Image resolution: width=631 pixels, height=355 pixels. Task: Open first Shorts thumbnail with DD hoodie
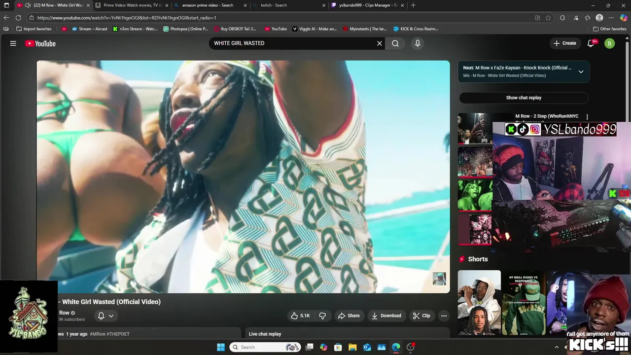(x=479, y=303)
